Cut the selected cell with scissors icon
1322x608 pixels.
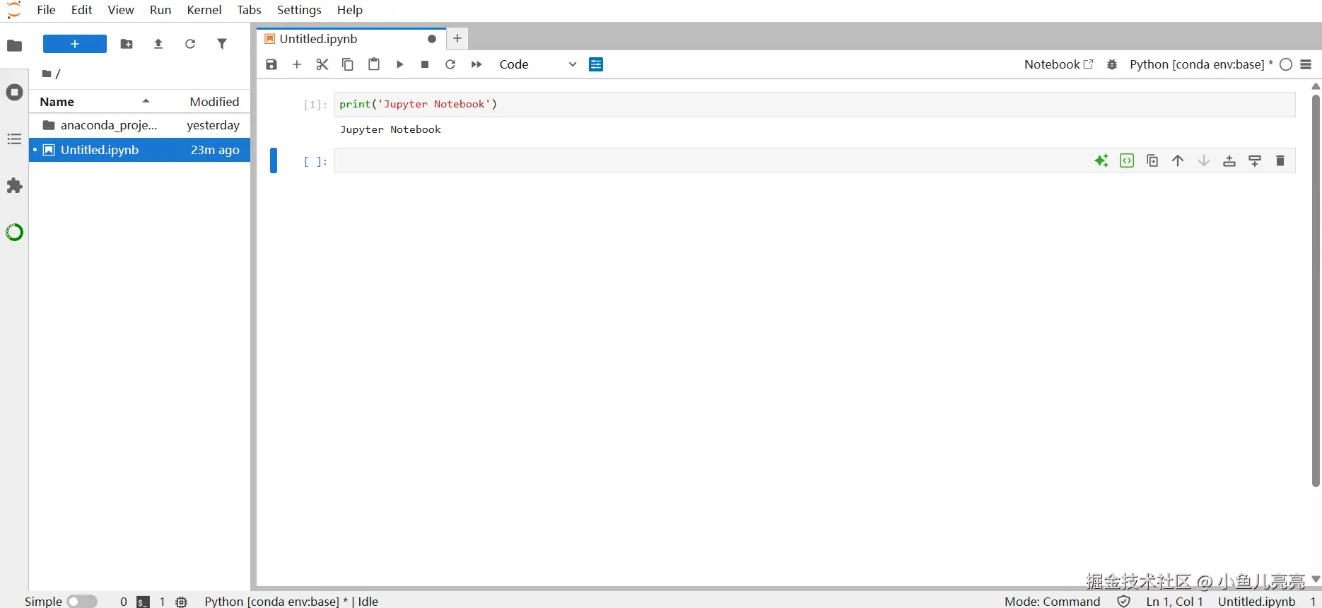pos(322,64)
